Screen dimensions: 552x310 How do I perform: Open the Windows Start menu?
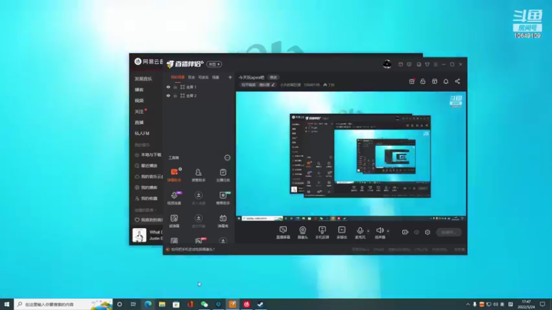7,304
